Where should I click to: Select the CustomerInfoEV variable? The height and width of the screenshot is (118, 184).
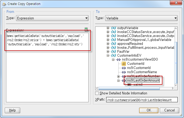pyautogui.click(x=129, y=55)
